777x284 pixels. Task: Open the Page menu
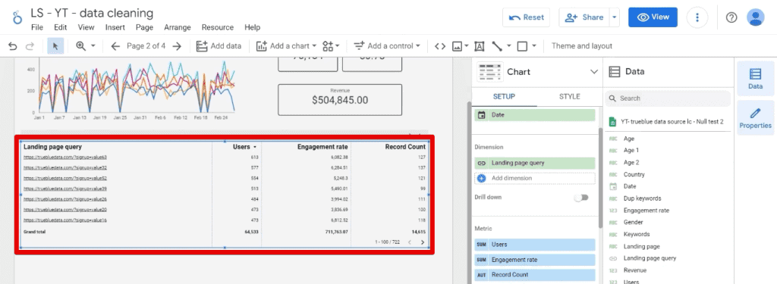point(144,28)
